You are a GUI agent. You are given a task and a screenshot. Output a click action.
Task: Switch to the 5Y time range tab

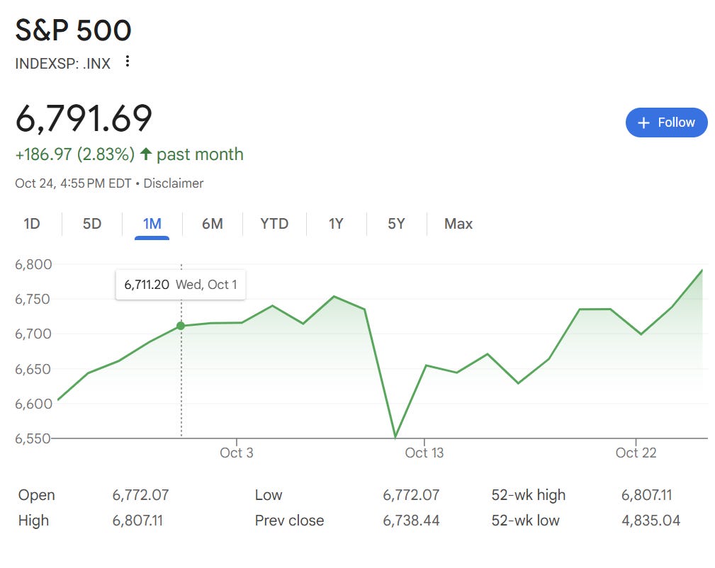pyautogui.click(x=396, y=224)
